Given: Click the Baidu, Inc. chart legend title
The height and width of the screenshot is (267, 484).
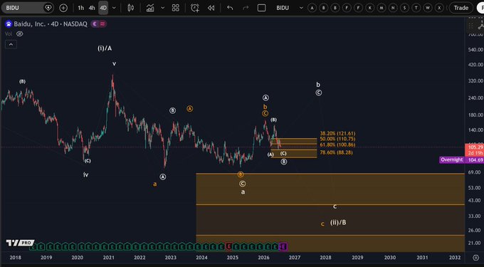Looking at the screenshot, I should coord(51,24).
